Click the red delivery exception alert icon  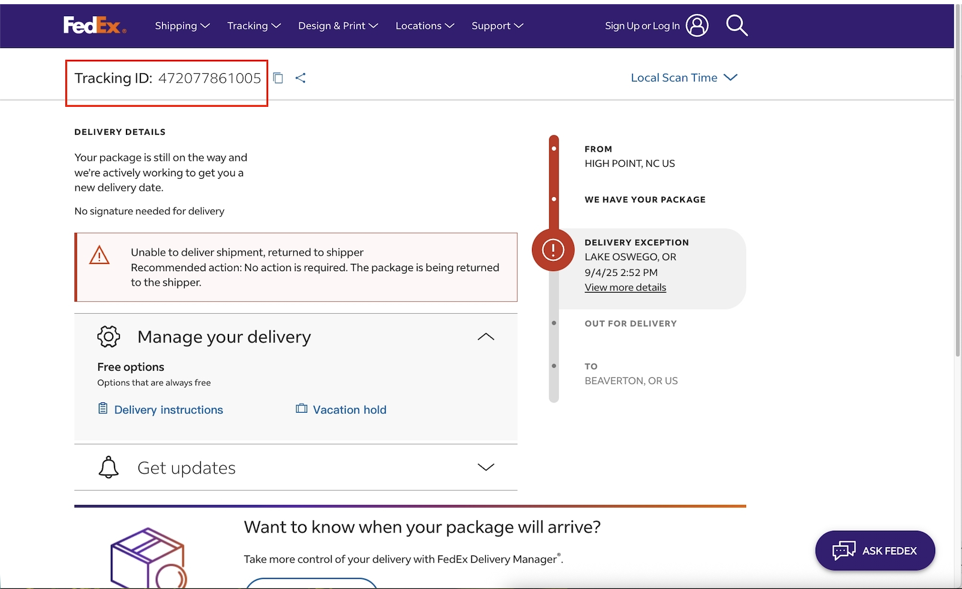pyautogui.click(x=553, y=250)
